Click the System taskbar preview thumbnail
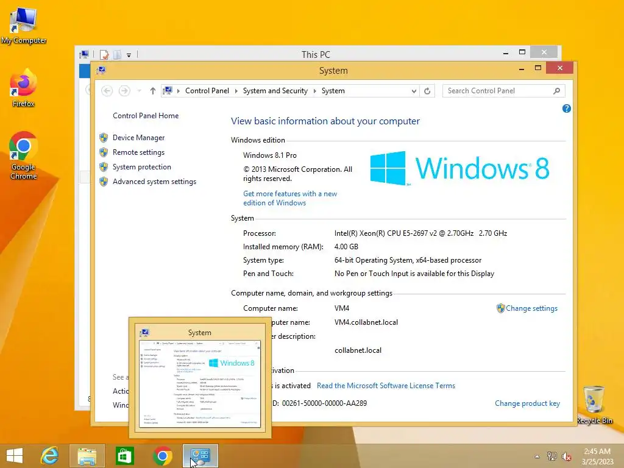This screenshot has width=624, height=468. coord(200,378)
